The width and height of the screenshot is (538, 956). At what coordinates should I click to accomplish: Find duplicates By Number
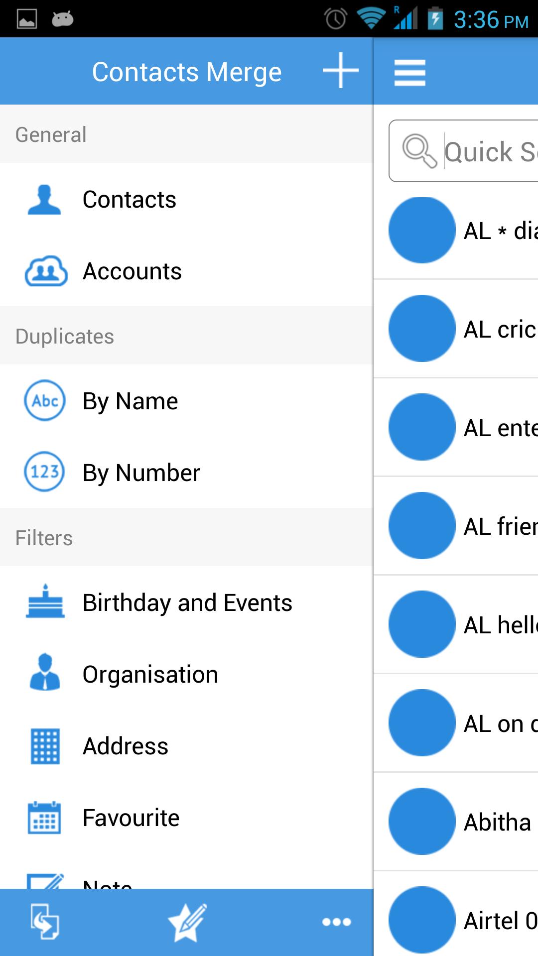click(x=141, y=473)
